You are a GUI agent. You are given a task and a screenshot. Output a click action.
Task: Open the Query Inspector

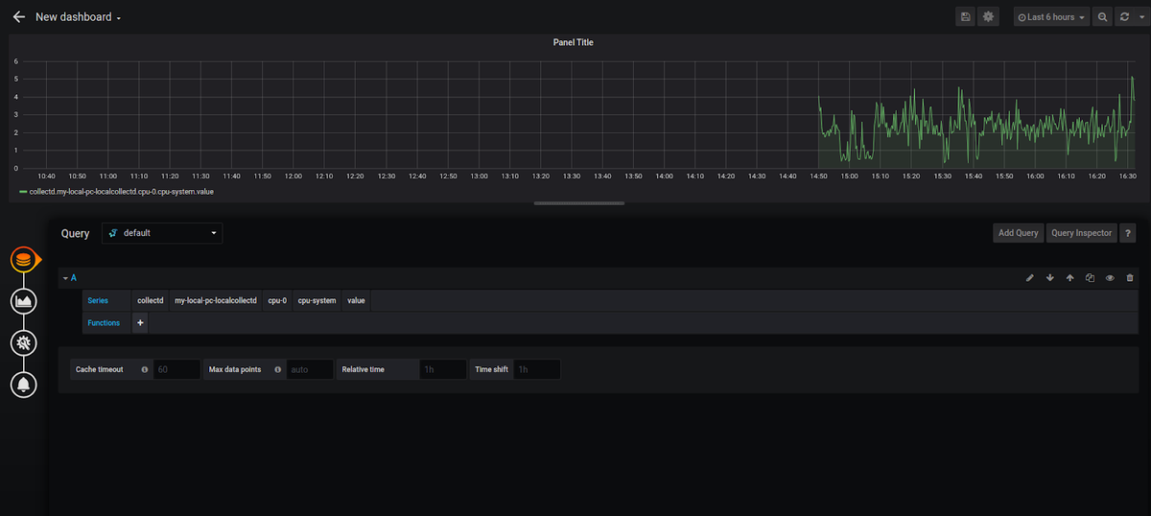1081,233
